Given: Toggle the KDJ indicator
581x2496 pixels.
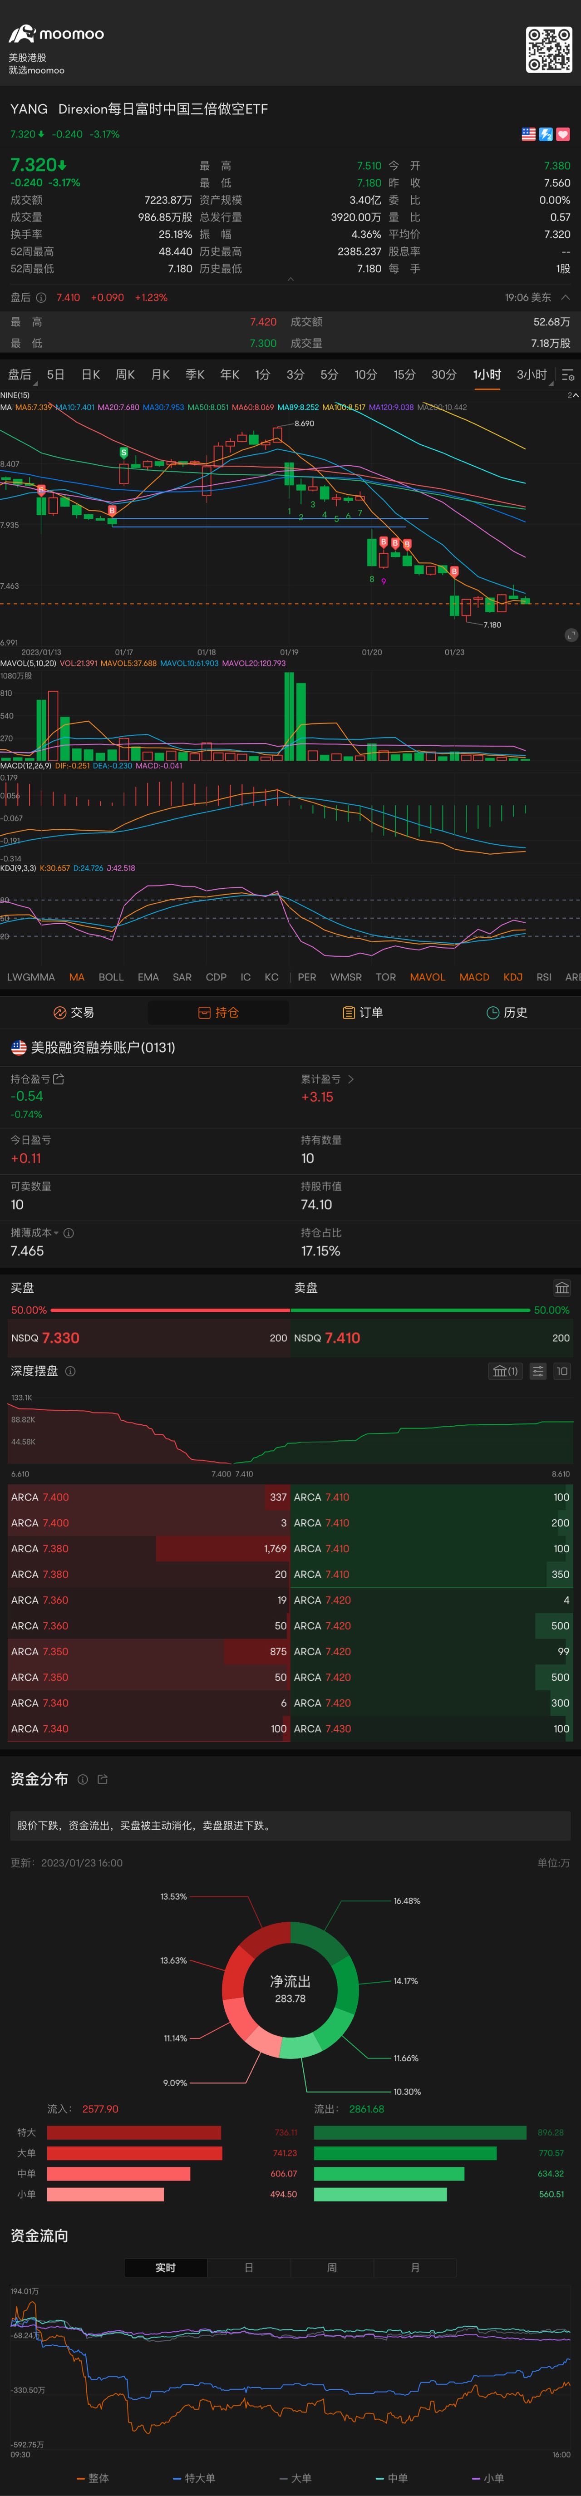Looking at the screenshot, I should (513, 977).
